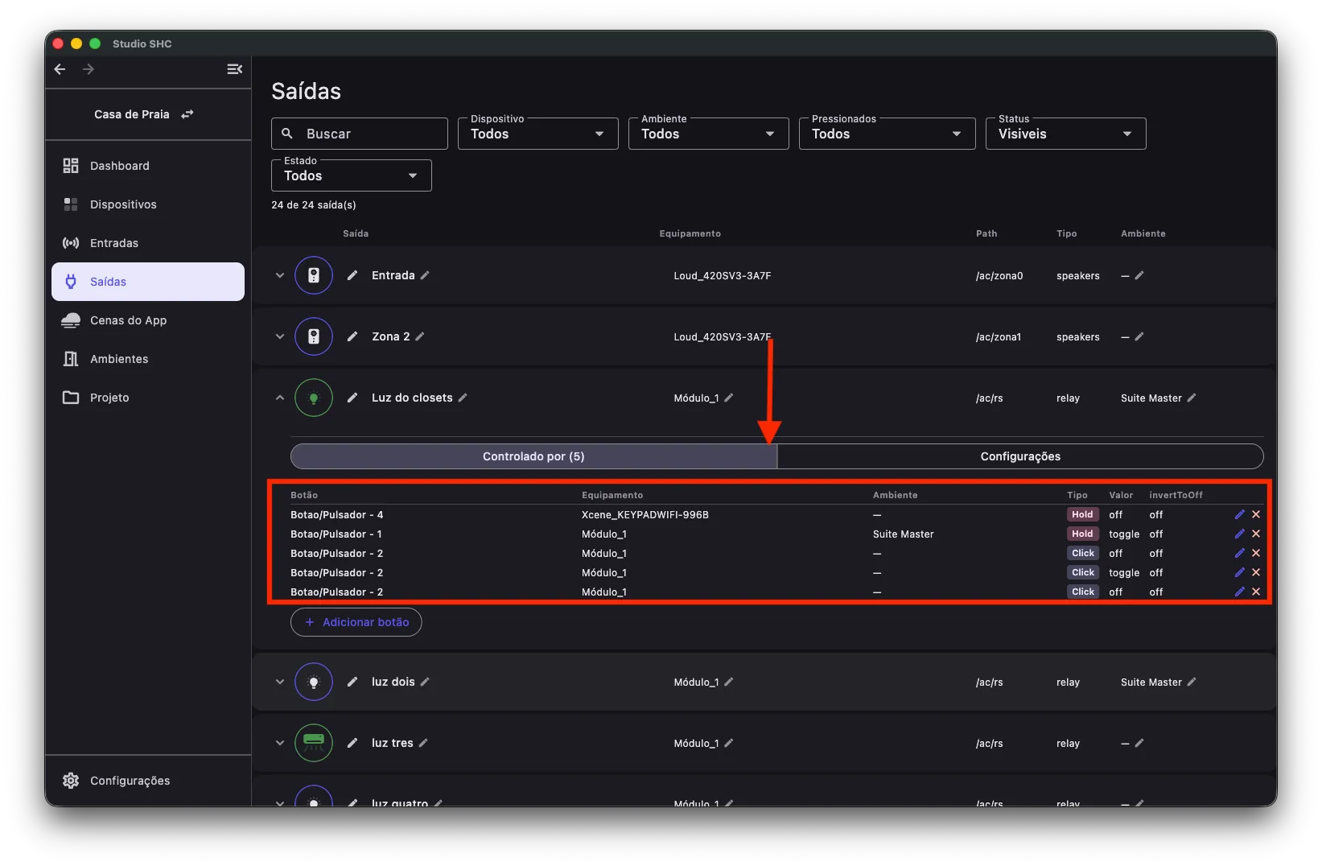
Task: Toggle the luz dois lightbulb icon
Action: tap(314, 682)
